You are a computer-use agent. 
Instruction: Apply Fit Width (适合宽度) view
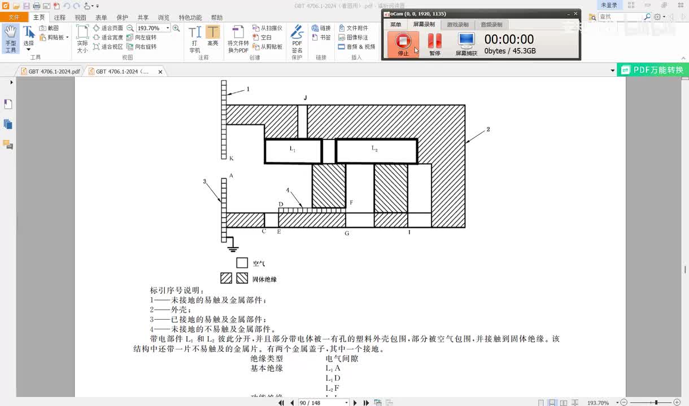(108, 37)
